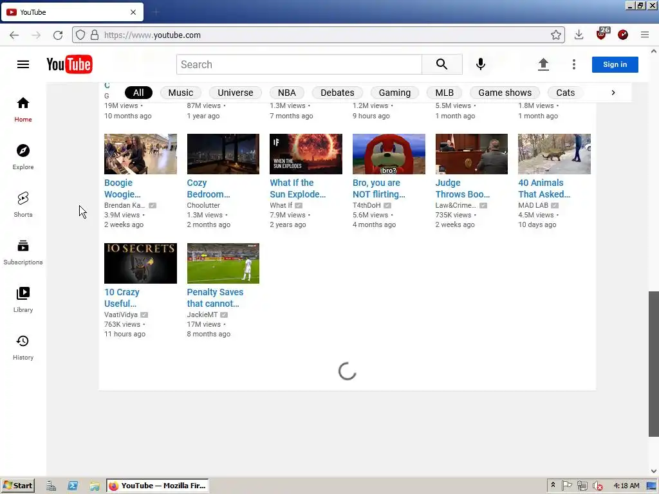
Task: Open Explore in sidebar
Action: pos(23,157)
